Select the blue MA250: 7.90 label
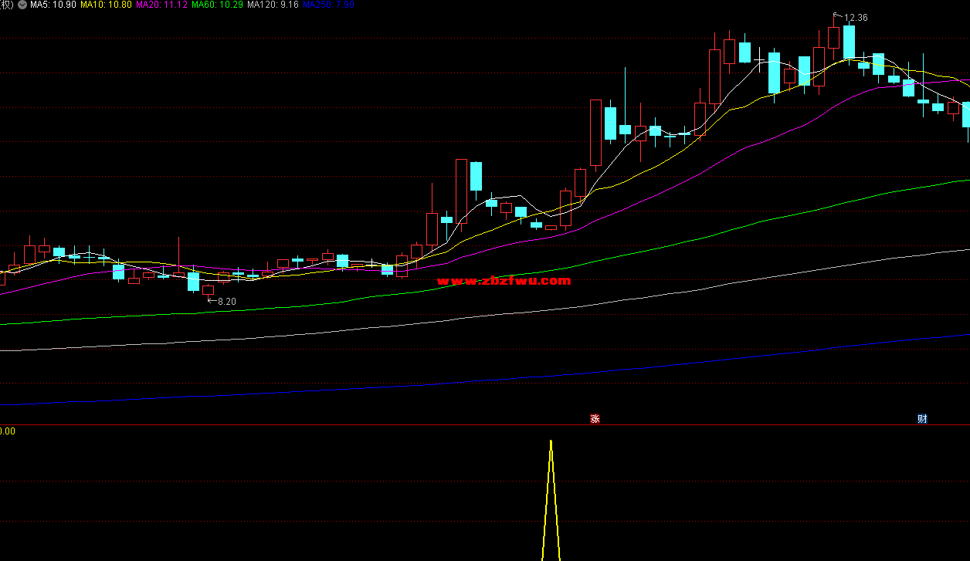Viewport: 970px width, 561px height. [x=328, y=5]
